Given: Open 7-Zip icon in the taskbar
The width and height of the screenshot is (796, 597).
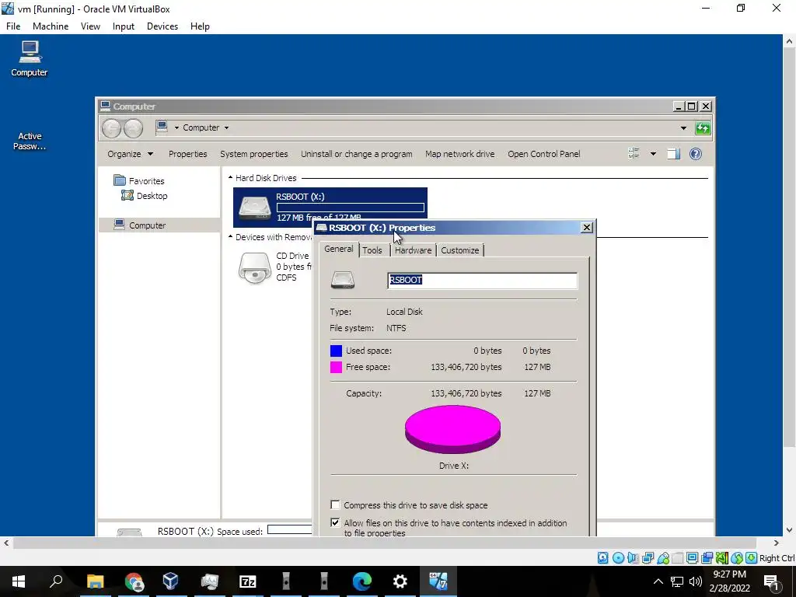Looking at the screenshot, I should click(x=248, y=581).
